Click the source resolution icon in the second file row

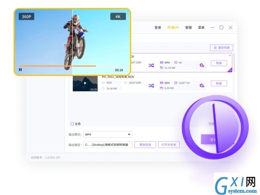(x=125, y=82)
